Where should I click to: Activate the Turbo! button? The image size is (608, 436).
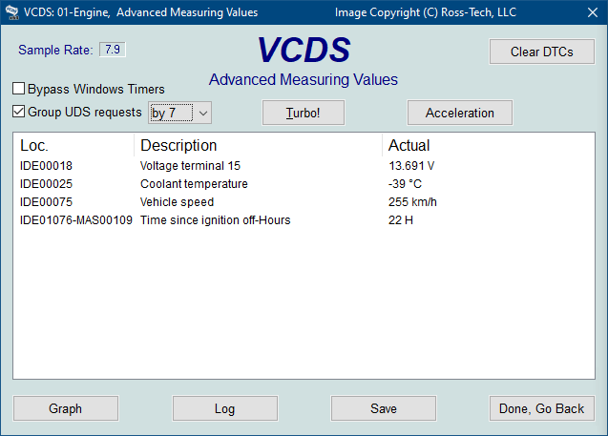304,113
